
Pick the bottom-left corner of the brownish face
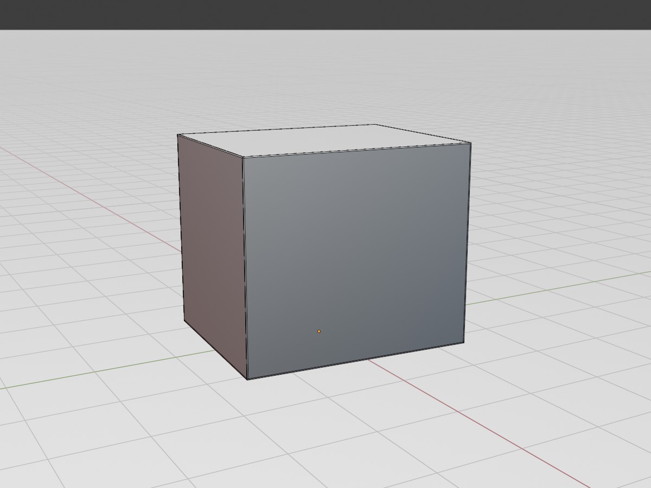coord(184,320)
